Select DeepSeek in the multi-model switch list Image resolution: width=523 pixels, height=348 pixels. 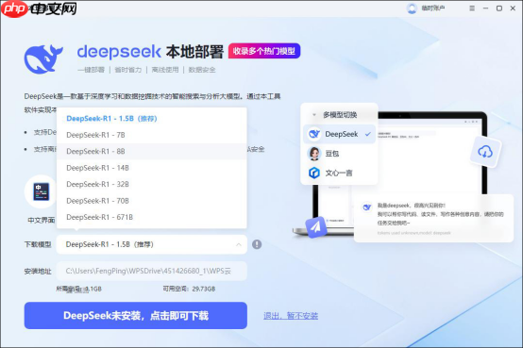(340, 134)
